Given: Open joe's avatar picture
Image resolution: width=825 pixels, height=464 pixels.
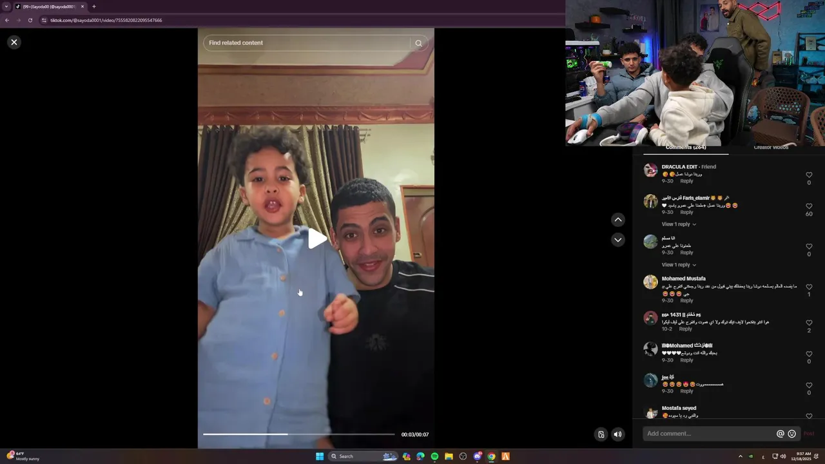Looking at the screenshot, I should point(650,381).
